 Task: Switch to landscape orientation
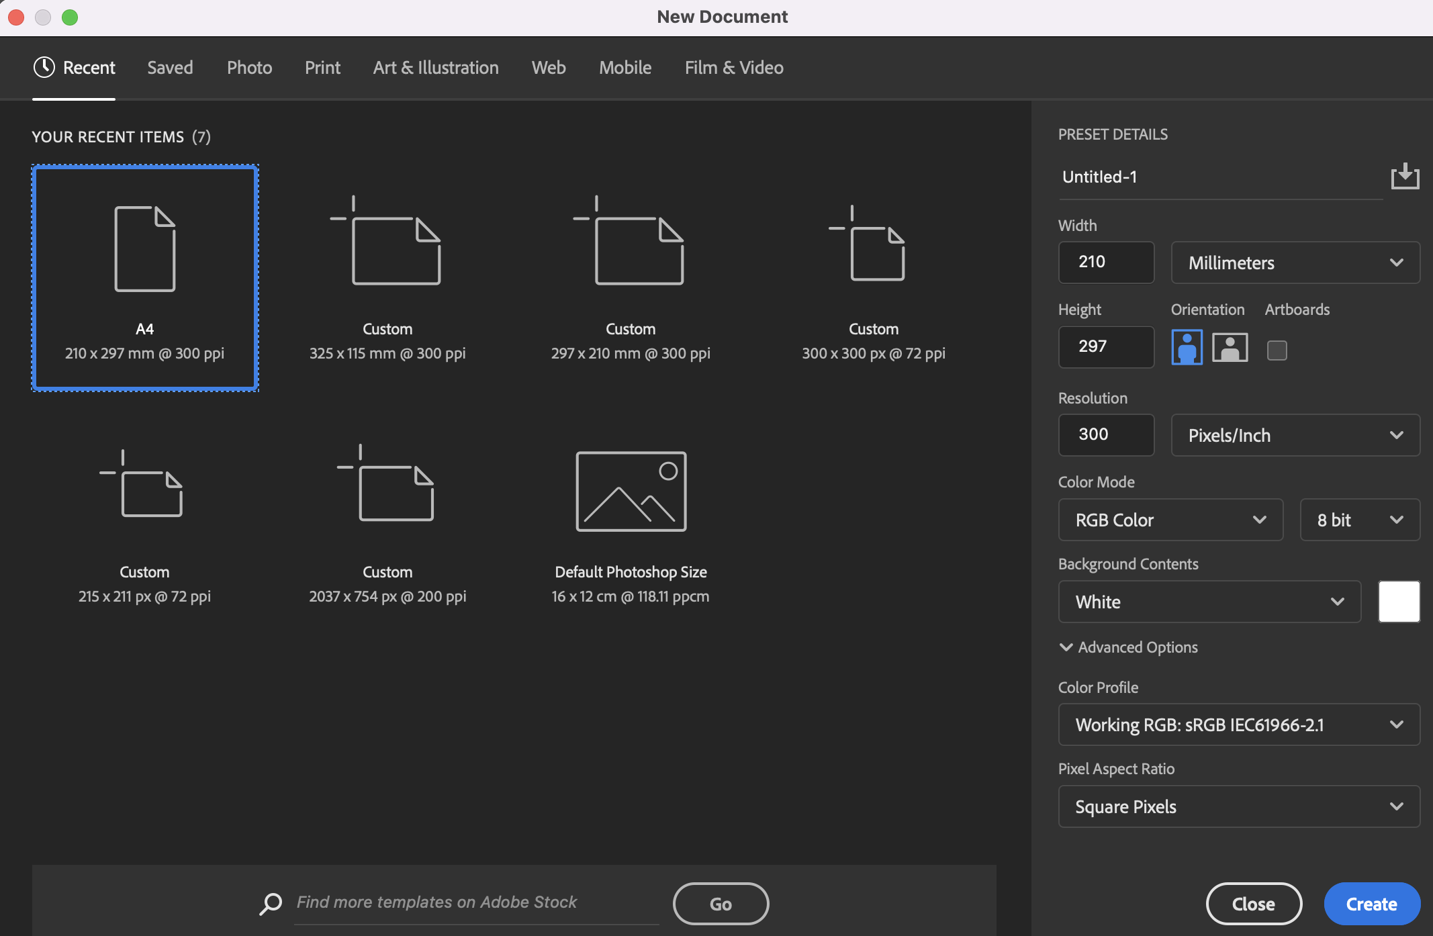click(1230, 347)
